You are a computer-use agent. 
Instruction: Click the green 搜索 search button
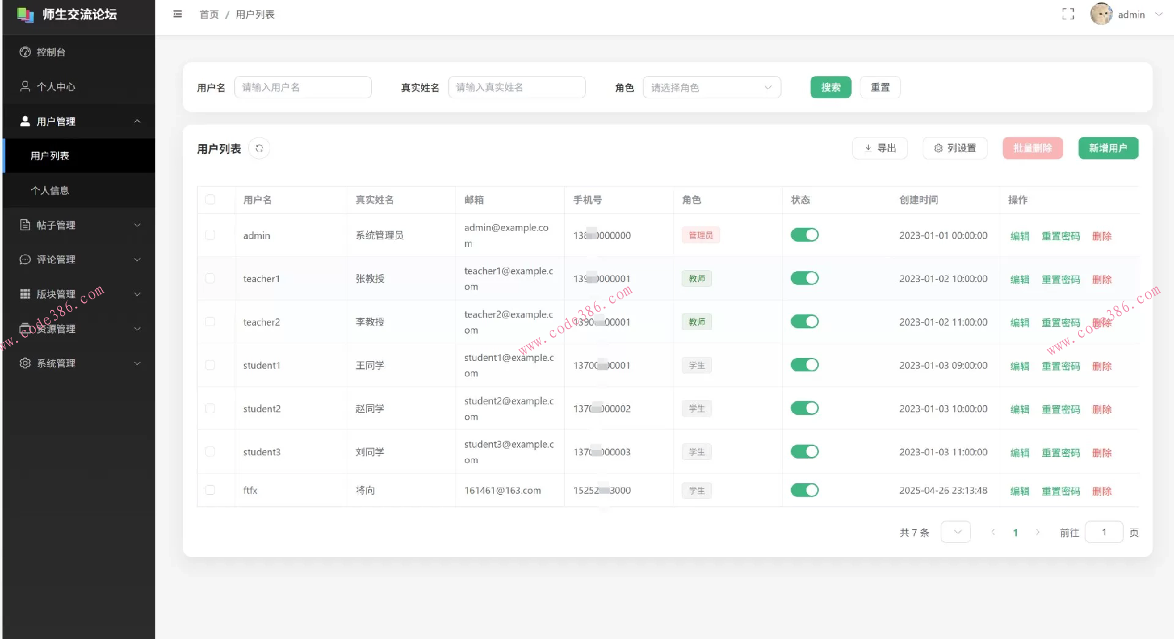tap(830, 87)
